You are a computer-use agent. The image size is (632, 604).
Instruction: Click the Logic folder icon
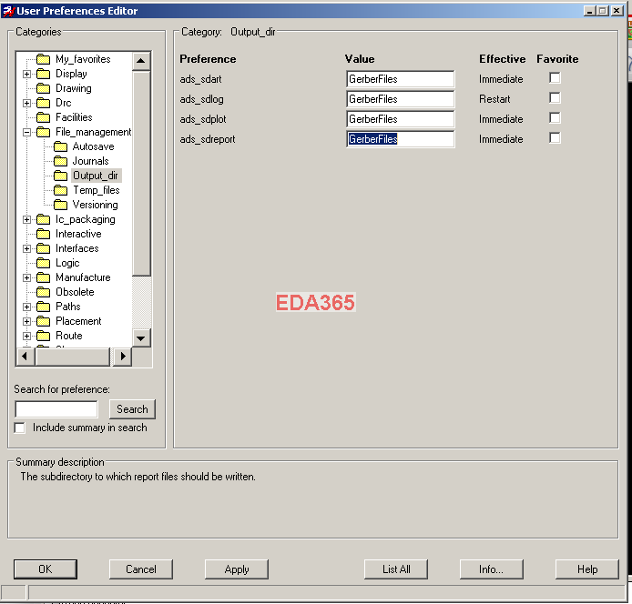[x=43, y=264]
